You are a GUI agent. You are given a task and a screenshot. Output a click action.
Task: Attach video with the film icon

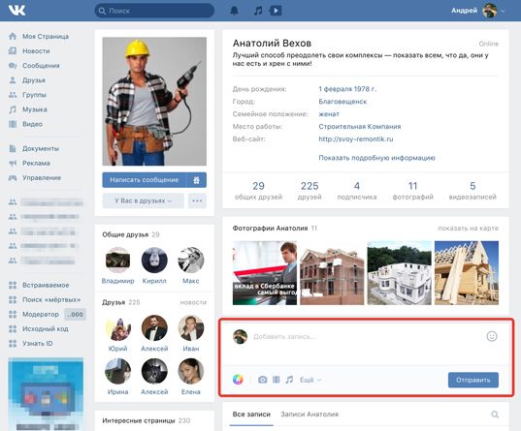(x=277, y=380)
